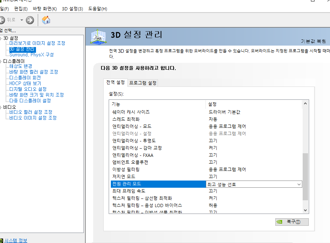Select 텍스처 필터링 – 음성 LOD 바이어스 row
The image size is (330, 243).
[206, 205]
